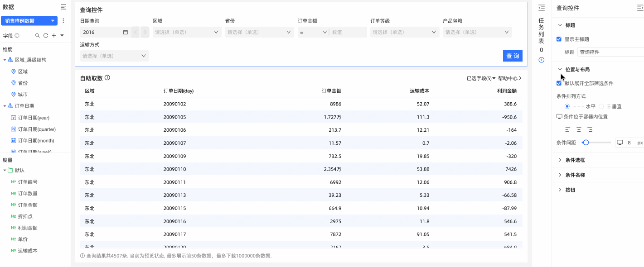The width and height of the screenshot is (644, 267).
Task: Click the 订单金额 column header
Action: (331, 91)
